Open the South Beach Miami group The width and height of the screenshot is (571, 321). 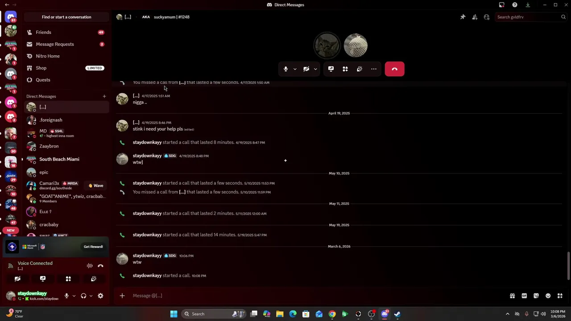(66, 159)
